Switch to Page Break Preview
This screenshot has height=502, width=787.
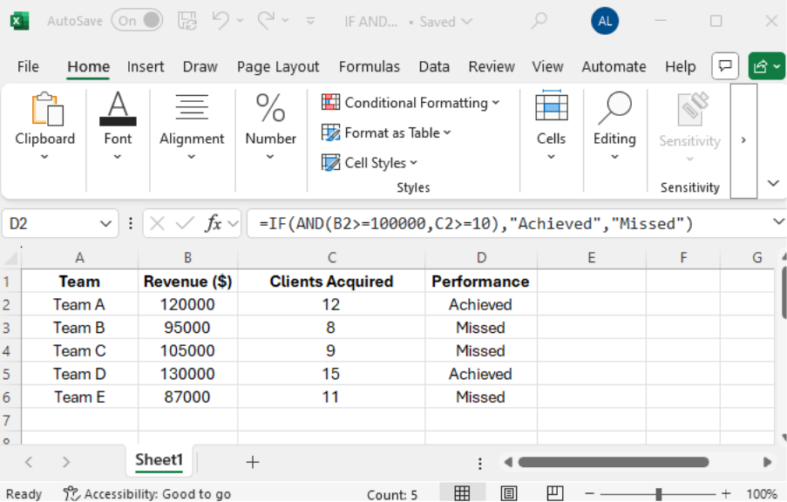pyautogui.click(x=554, y=493)
